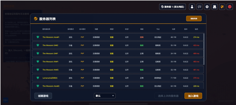Open the player profile icon
236x105 pixels.
coord(192,7)
